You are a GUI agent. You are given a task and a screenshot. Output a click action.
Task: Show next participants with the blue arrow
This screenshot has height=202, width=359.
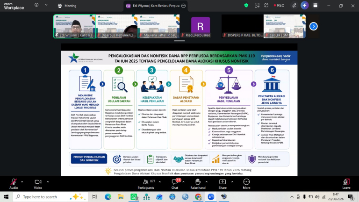coord(314,26)
